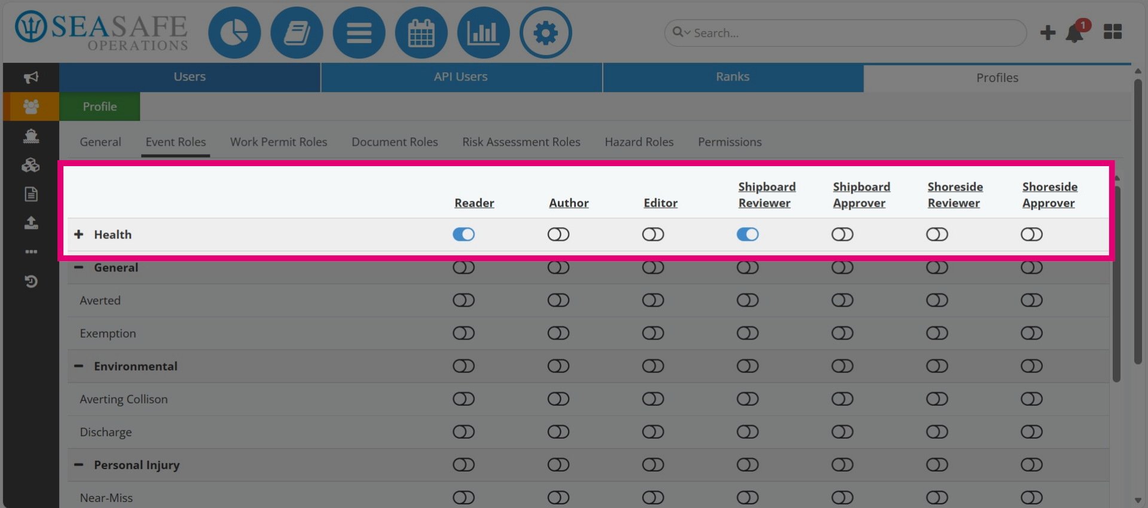
Task: Expand the Health category row
Action: pyautogui.click(x=78, y=234)
